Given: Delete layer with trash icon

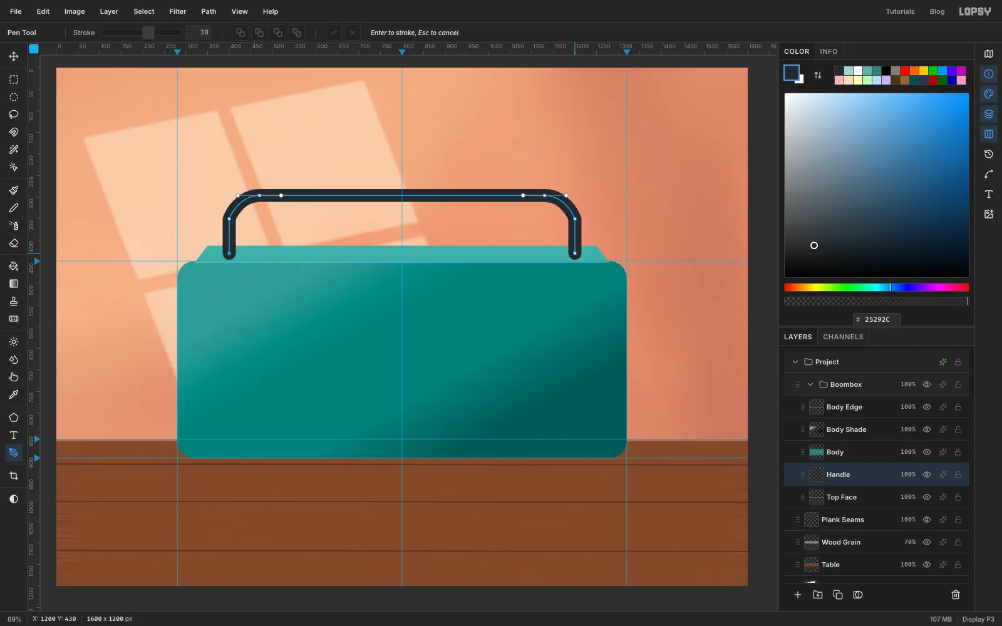Looking at the screenshot, I should coord(956,595).
